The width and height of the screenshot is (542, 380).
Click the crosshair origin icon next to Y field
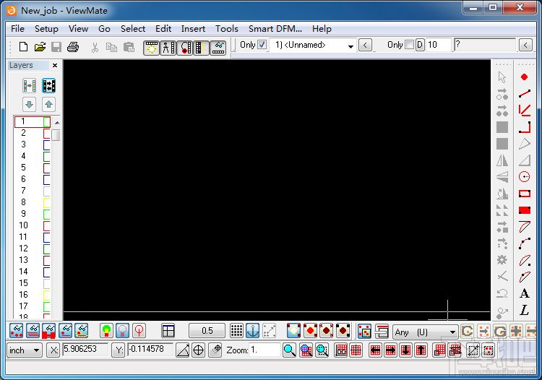(x=198, y=350)
